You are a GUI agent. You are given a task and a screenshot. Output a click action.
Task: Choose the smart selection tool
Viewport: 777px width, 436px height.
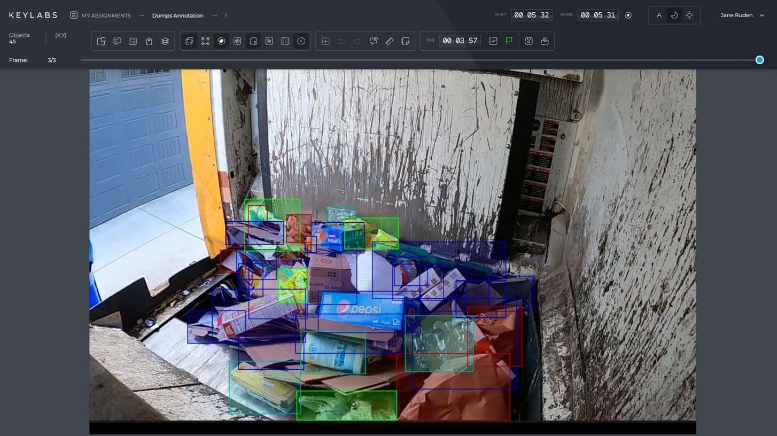(237, 41)
